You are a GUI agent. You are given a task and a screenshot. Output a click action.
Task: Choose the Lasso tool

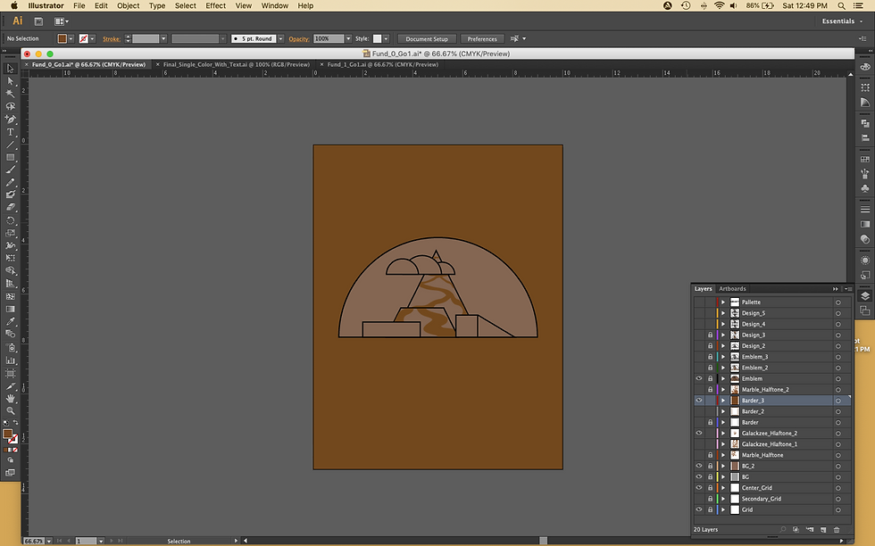(11, 106)
